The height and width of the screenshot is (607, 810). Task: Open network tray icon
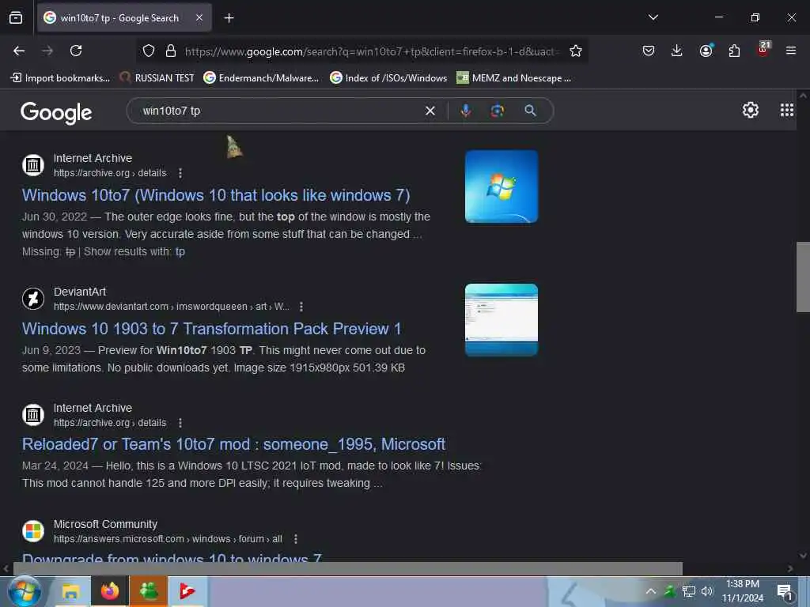click(689, 591)
